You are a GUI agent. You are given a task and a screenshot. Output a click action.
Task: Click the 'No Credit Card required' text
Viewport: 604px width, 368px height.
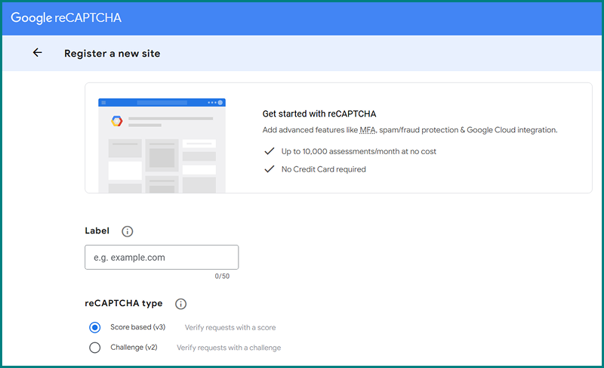(x=323, y=169)
